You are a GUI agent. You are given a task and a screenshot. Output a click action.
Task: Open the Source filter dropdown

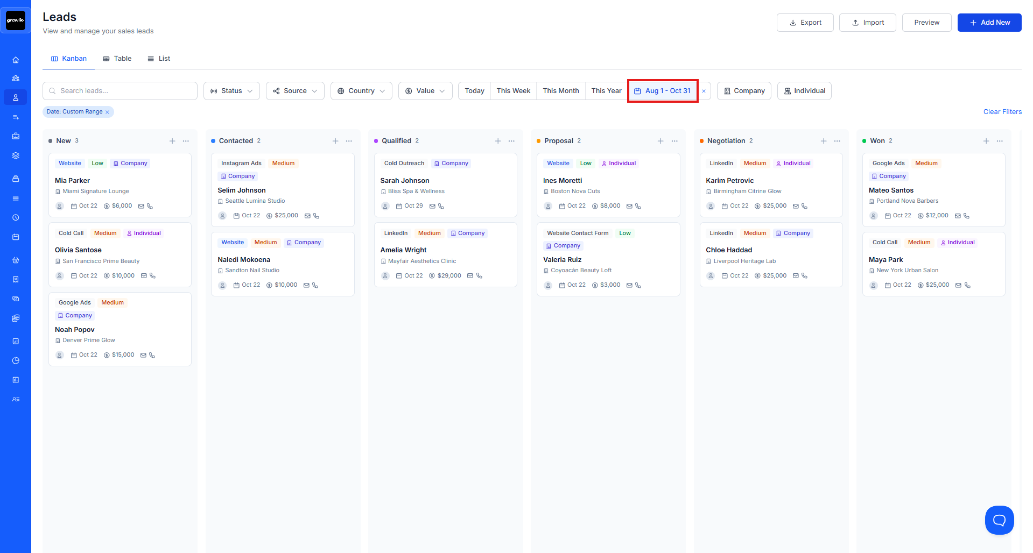pyautogui.click(x=295, y=91)
